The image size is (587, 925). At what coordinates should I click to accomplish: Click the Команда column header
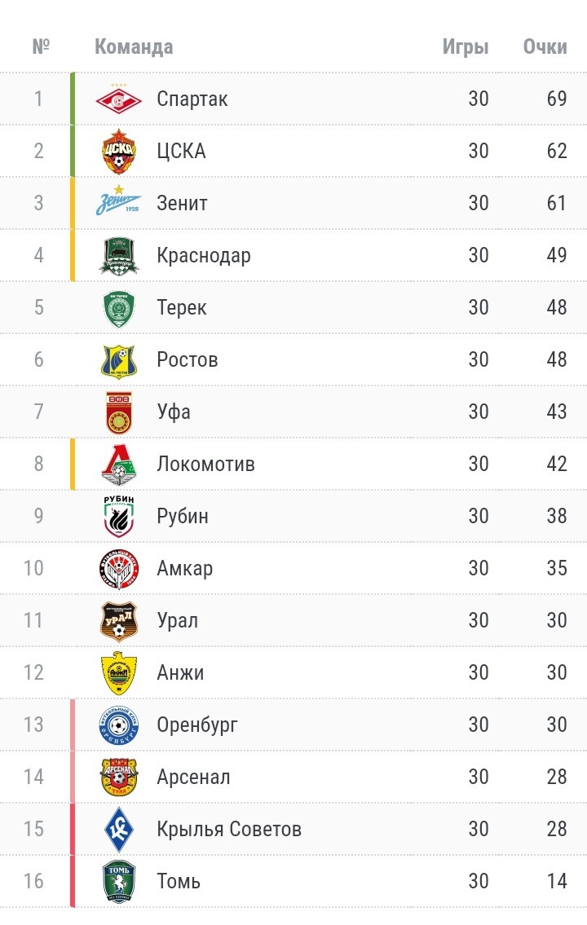coord(134,46)
